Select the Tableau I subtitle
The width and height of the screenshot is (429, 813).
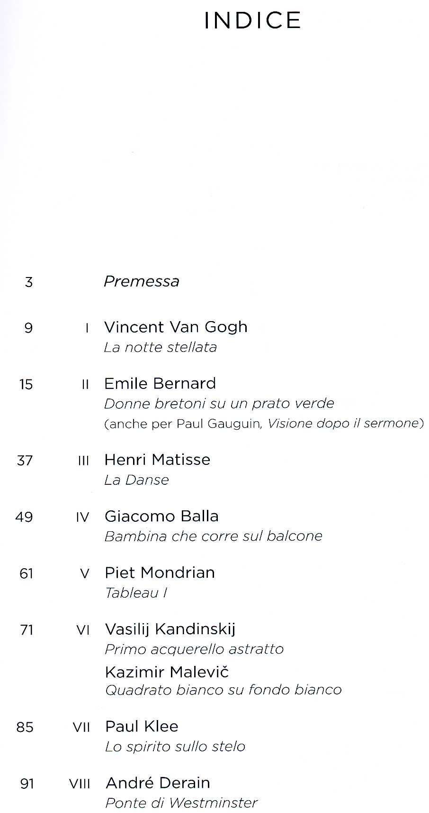pos(136,593)
